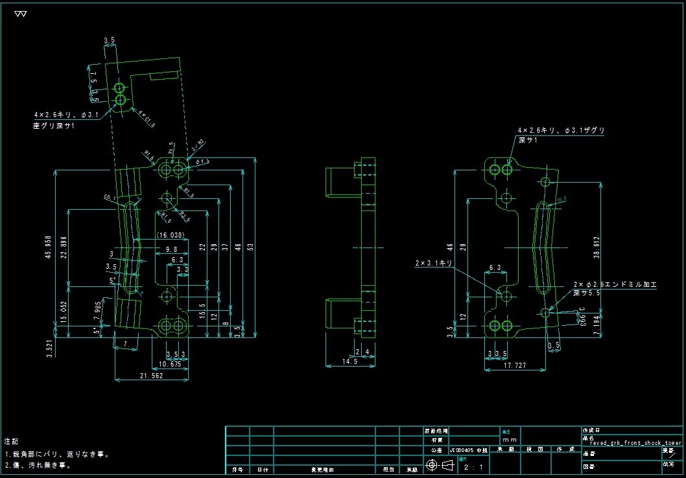Select the 9.8 dimension value
This screenshot has width=686, height=478.
171,249
